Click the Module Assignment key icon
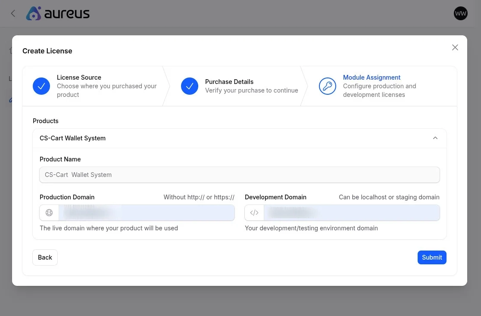 pos(327,86)
